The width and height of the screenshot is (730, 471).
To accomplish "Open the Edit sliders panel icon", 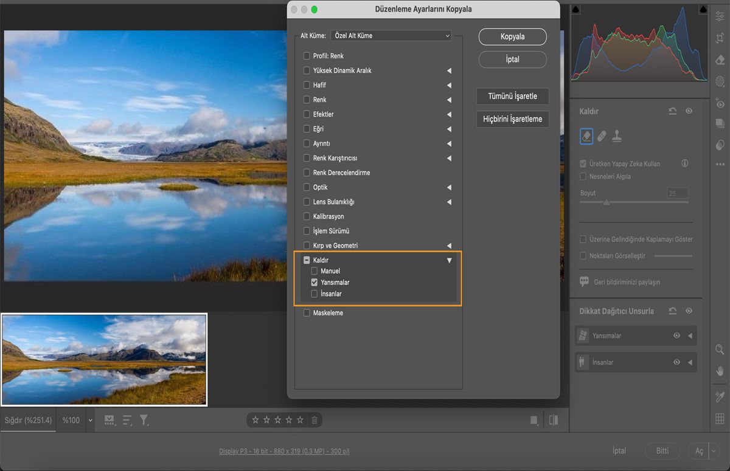I will (x=720, y=16).
